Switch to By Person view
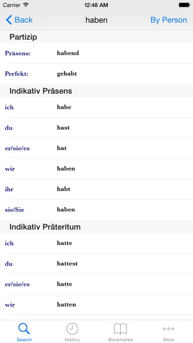The width and height of the screenshot is (193, 343). [x=168, y=20]
